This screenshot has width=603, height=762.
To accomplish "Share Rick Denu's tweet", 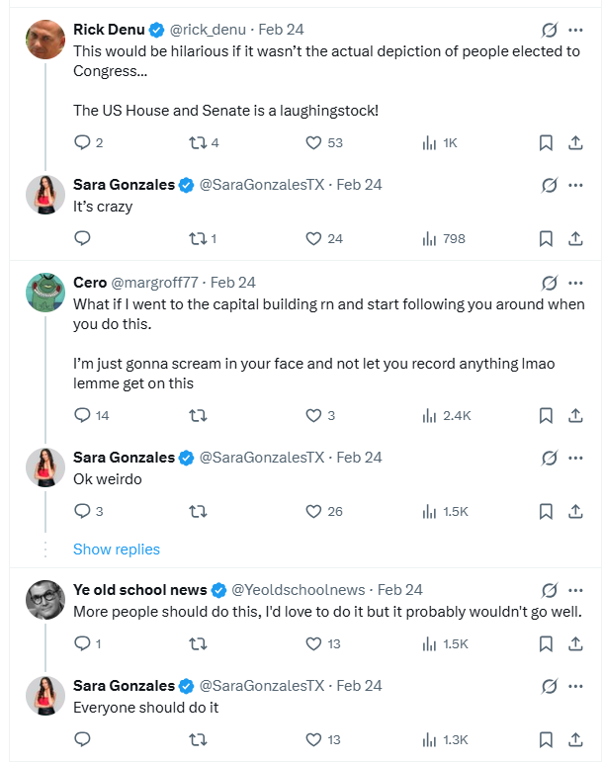I will 575,143.
